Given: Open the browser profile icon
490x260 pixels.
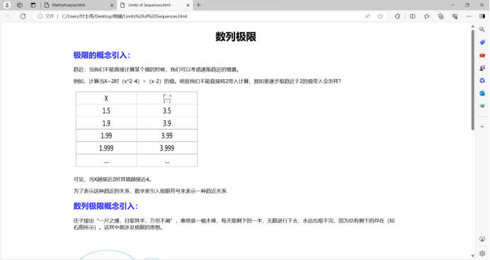Looking at the screenshot, I should click(7, 5).
